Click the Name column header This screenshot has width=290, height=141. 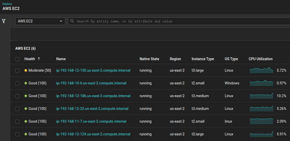(x=61, y=59)
